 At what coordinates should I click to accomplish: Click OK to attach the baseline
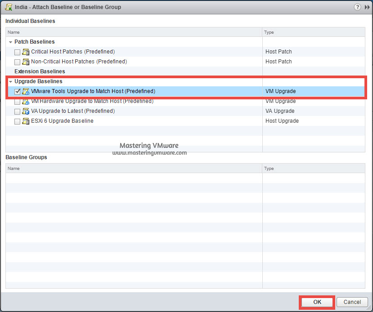pos(316,302)
